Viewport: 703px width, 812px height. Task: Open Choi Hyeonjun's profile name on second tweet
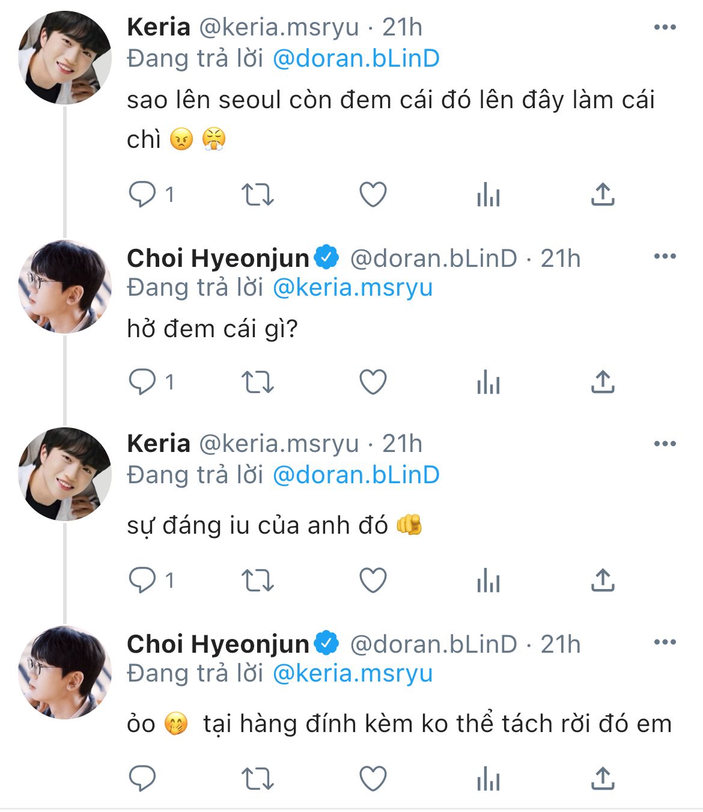(218, 258)
